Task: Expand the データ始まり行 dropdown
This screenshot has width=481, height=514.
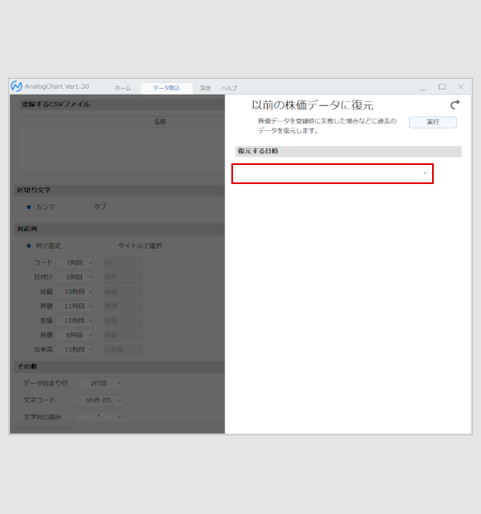Action: (x=99, y=383)
